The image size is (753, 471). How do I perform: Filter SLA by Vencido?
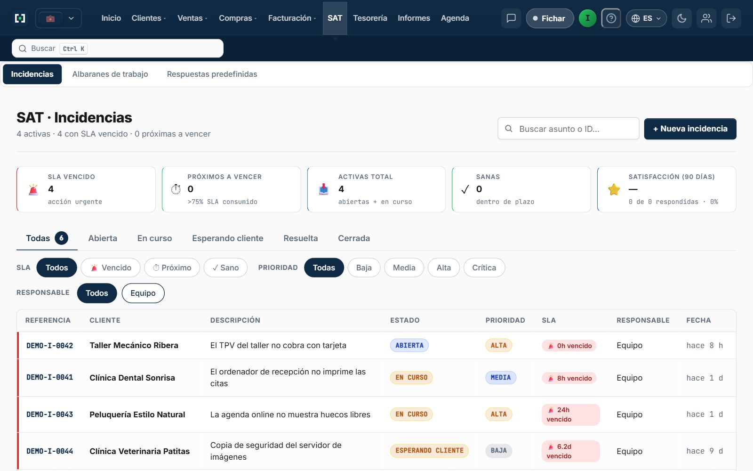tap(111, 268)
